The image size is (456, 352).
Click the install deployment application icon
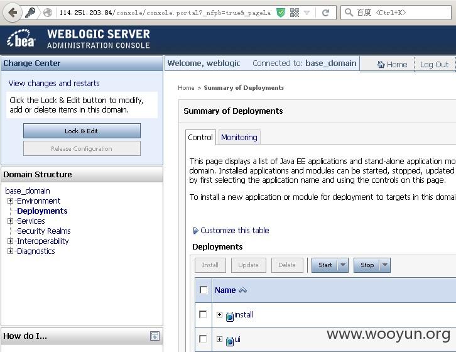coord(229,316)
